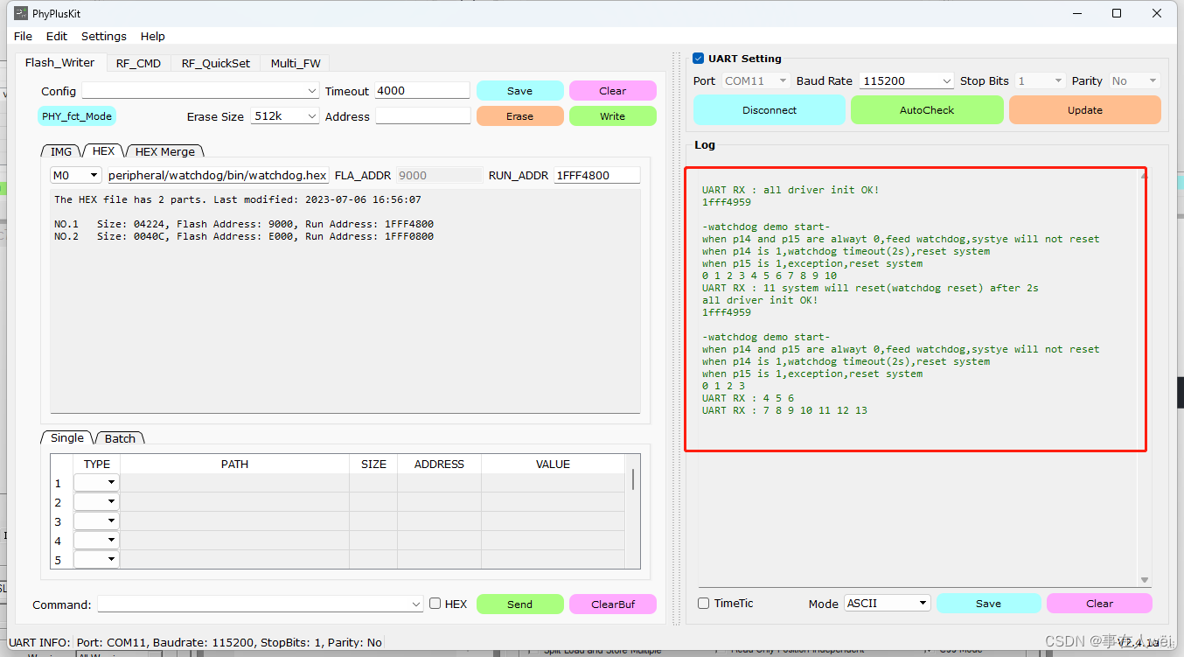Toggle the UART Setting checkbox
This screenshot has height=657, width=1184.
point(698,59)
